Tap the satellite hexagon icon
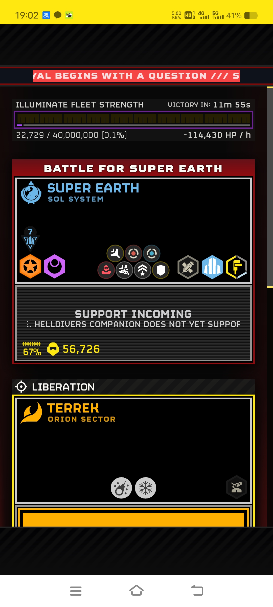This screenshot has width=273, height=607. coord(188,267)
